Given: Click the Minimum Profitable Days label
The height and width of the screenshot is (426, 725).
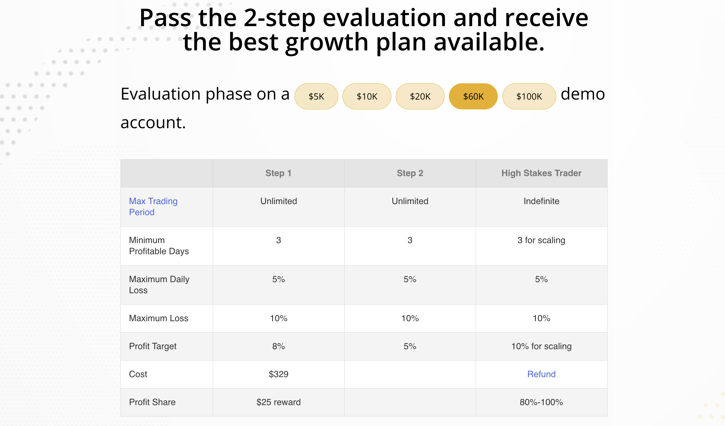Looking at the screenshot, I should (159, 246).
